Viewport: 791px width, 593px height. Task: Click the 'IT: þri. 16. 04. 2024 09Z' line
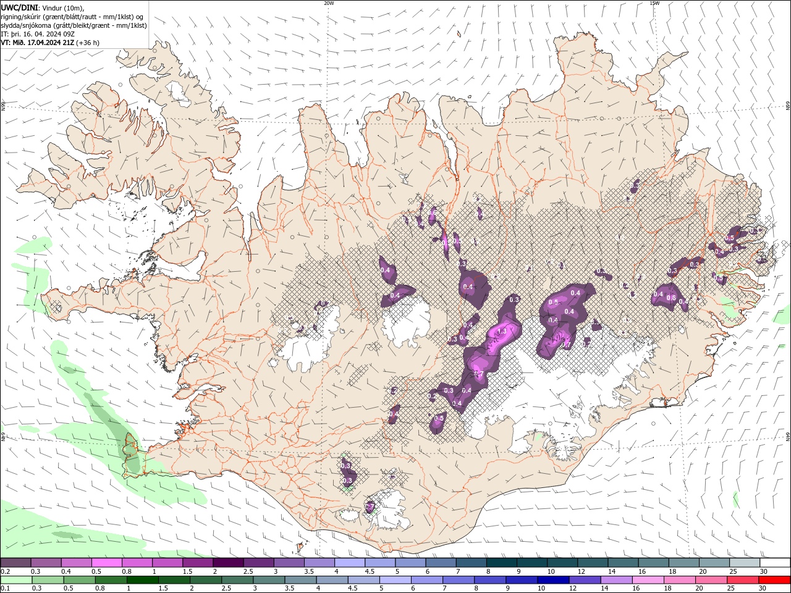click(38, 34)
